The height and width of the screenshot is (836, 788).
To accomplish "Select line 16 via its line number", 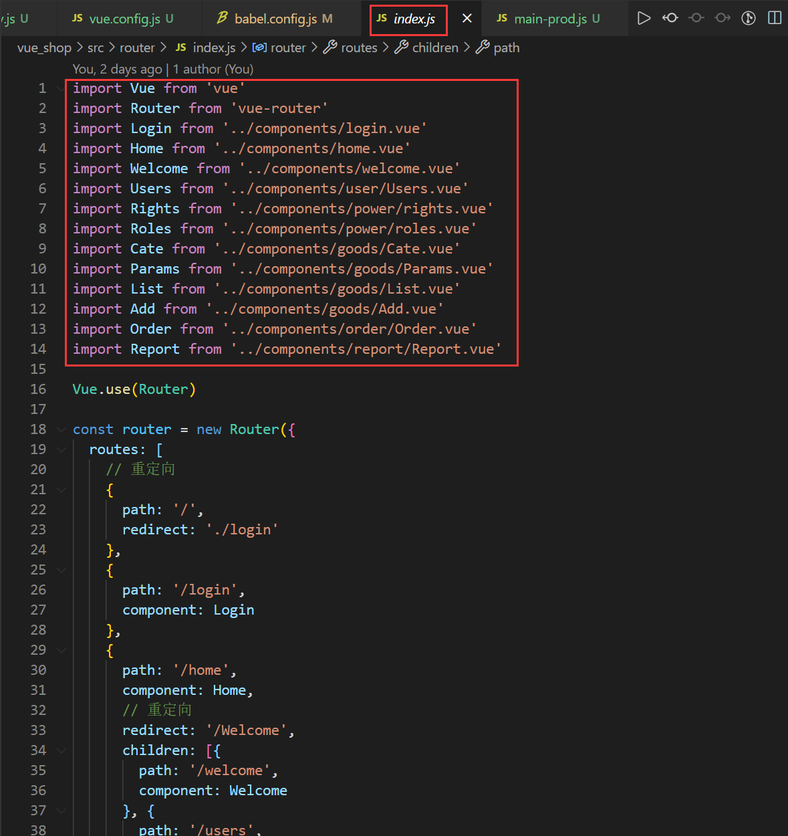I will point(38,389).
